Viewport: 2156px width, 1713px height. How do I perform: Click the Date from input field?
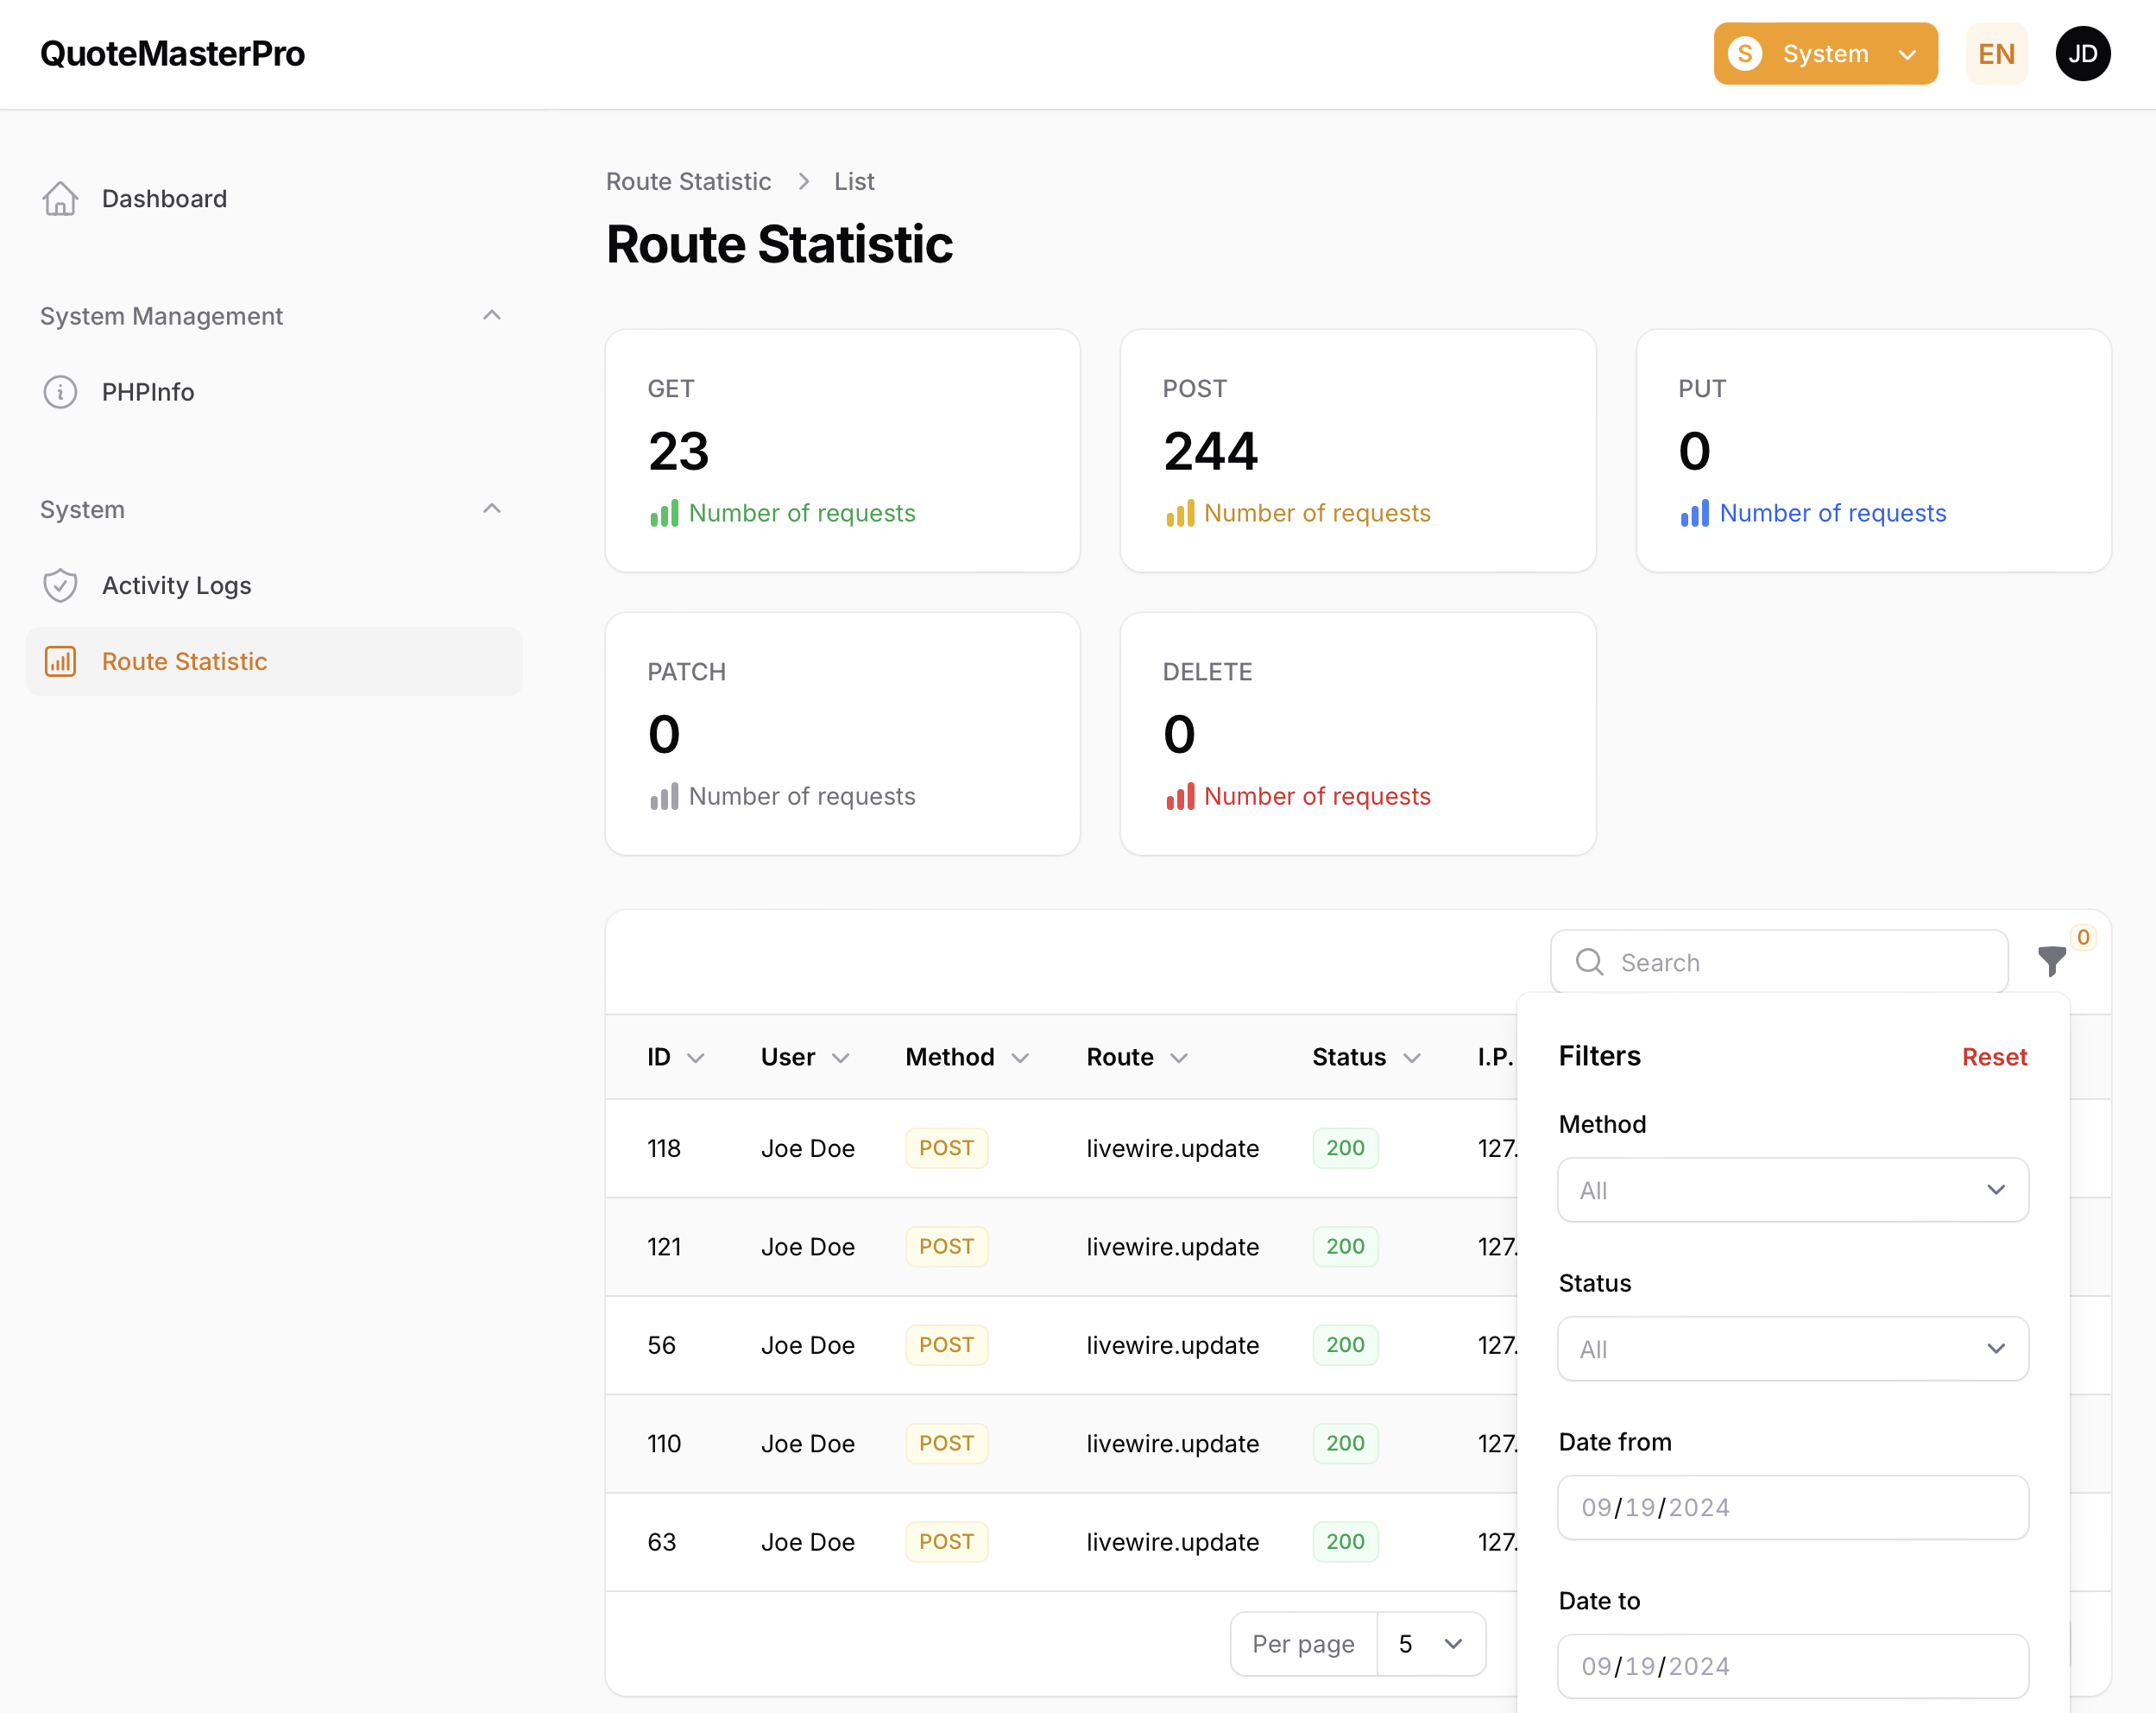click(x=1792, y=1507)
